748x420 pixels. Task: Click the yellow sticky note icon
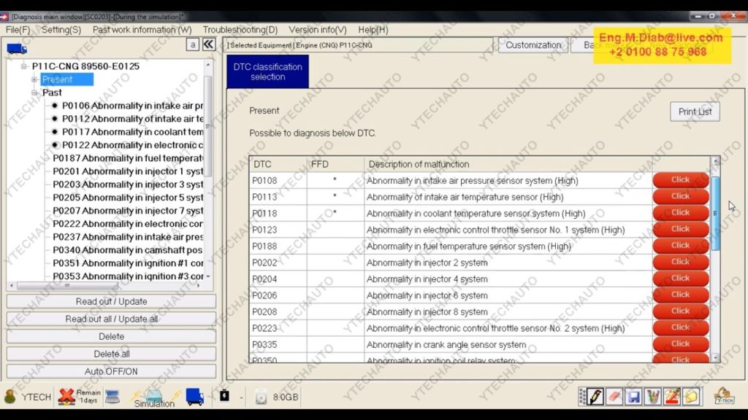coord(690,397)
